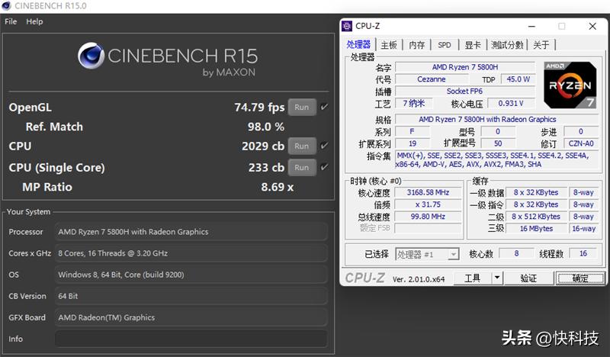Switch to the 内存 tab in CPU-Z
Screen dimensions: 610x357
pos(416,45)
